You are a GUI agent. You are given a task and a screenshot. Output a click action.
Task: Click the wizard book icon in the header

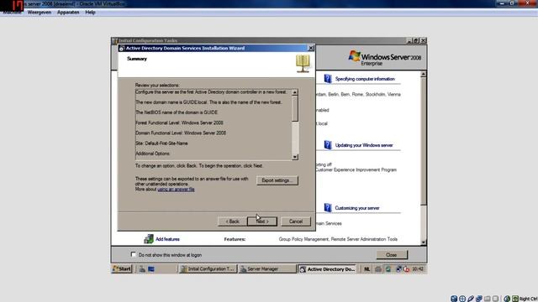tap(303, 64)
